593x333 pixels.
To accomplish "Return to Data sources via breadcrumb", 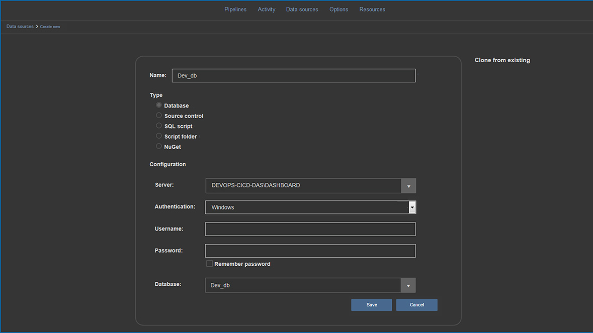I will point(20,26).
